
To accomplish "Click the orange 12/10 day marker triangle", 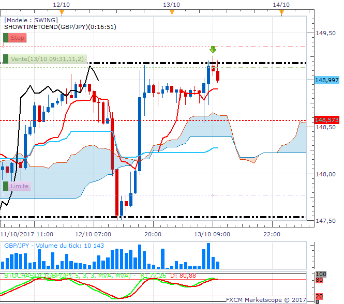I will pos(62,12).
